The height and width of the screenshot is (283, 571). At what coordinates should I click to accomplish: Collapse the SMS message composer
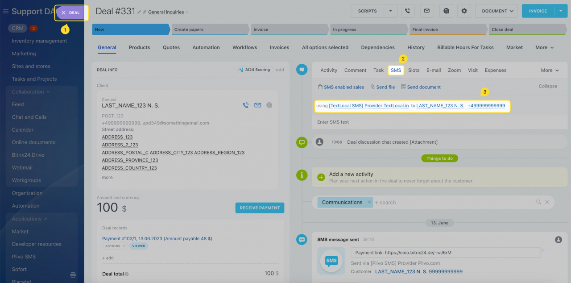pyautogui.click(x=548, y=86)
